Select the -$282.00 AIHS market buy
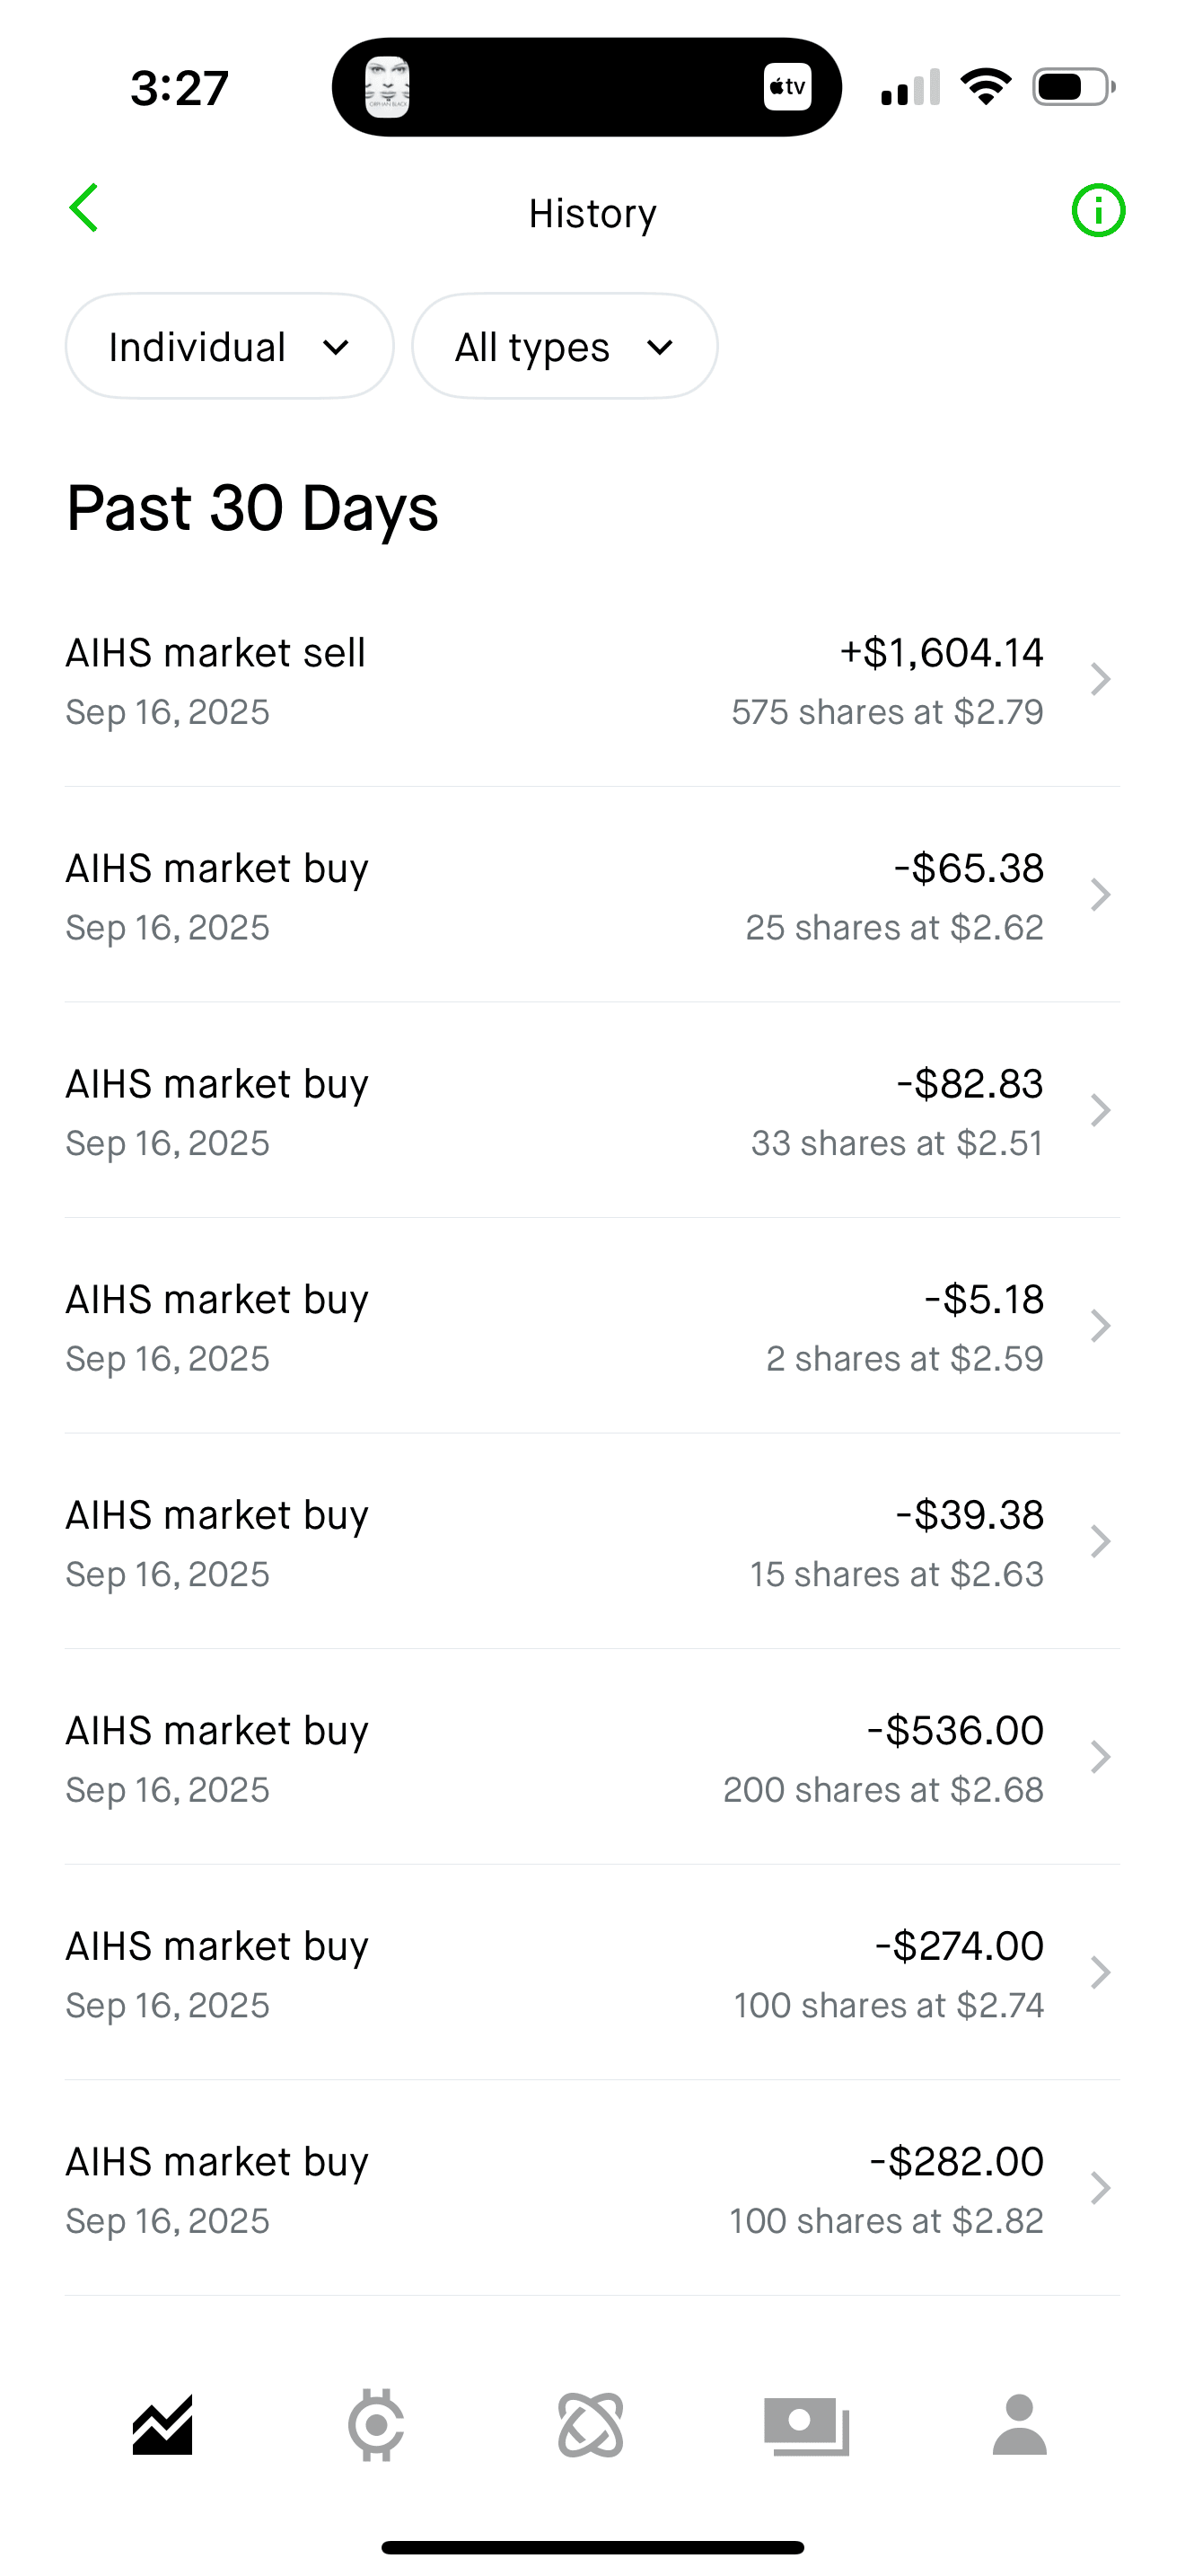 pyautogui.click(x=592, y=2189)
